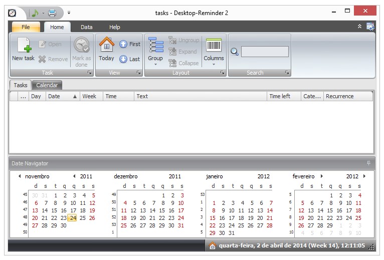Click the disabled Open task icon
Viewport: 384px width, 260px height.
43,44
